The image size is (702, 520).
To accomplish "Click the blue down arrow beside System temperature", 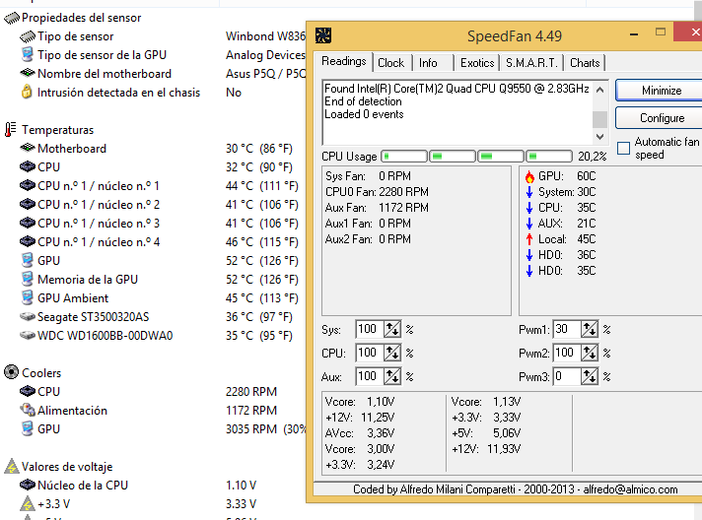I will [529, 192].
